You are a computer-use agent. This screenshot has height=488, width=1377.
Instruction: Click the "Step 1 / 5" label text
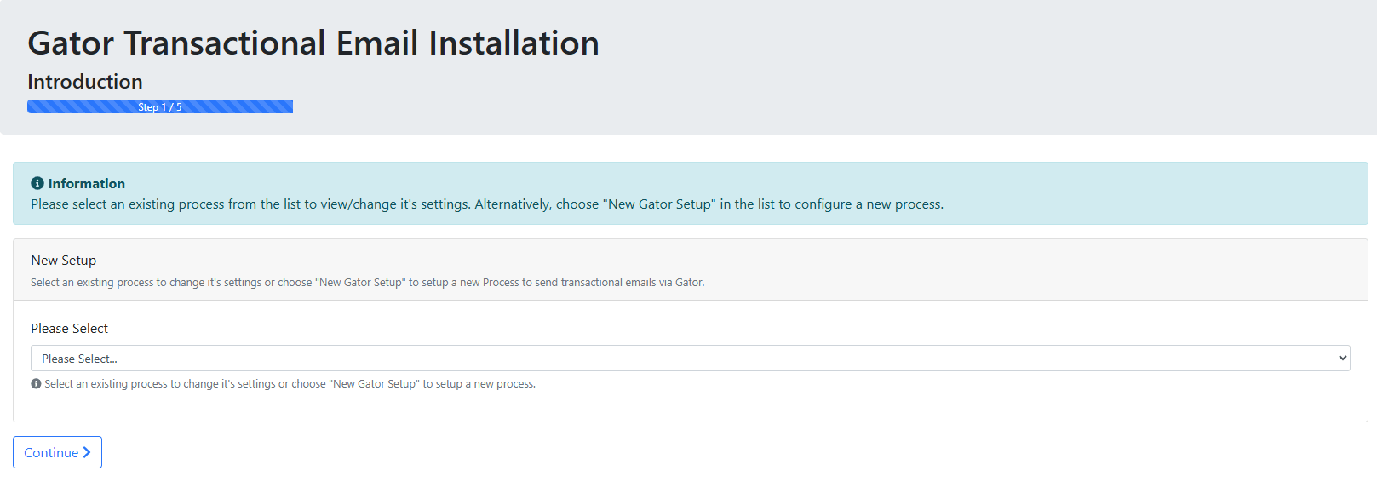[x=160, y=107]
